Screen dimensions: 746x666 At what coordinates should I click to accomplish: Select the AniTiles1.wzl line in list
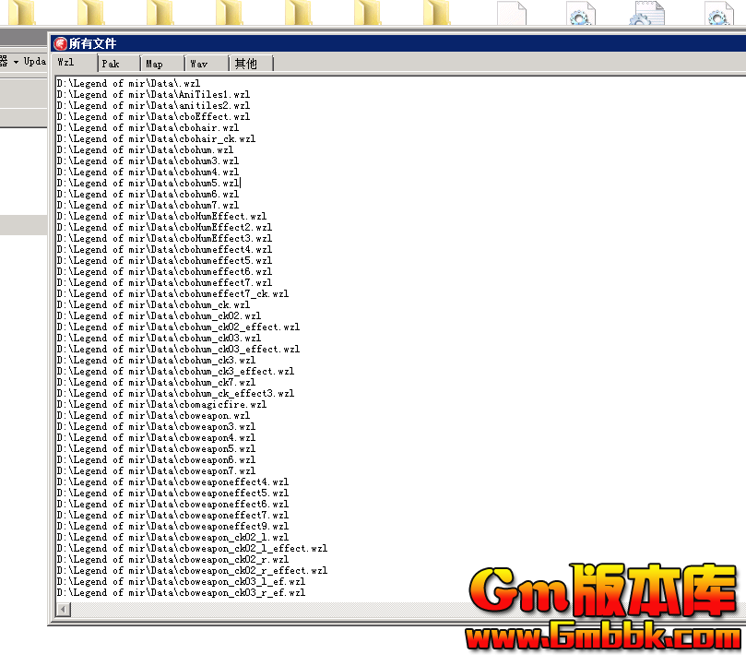tap(153, 95)
